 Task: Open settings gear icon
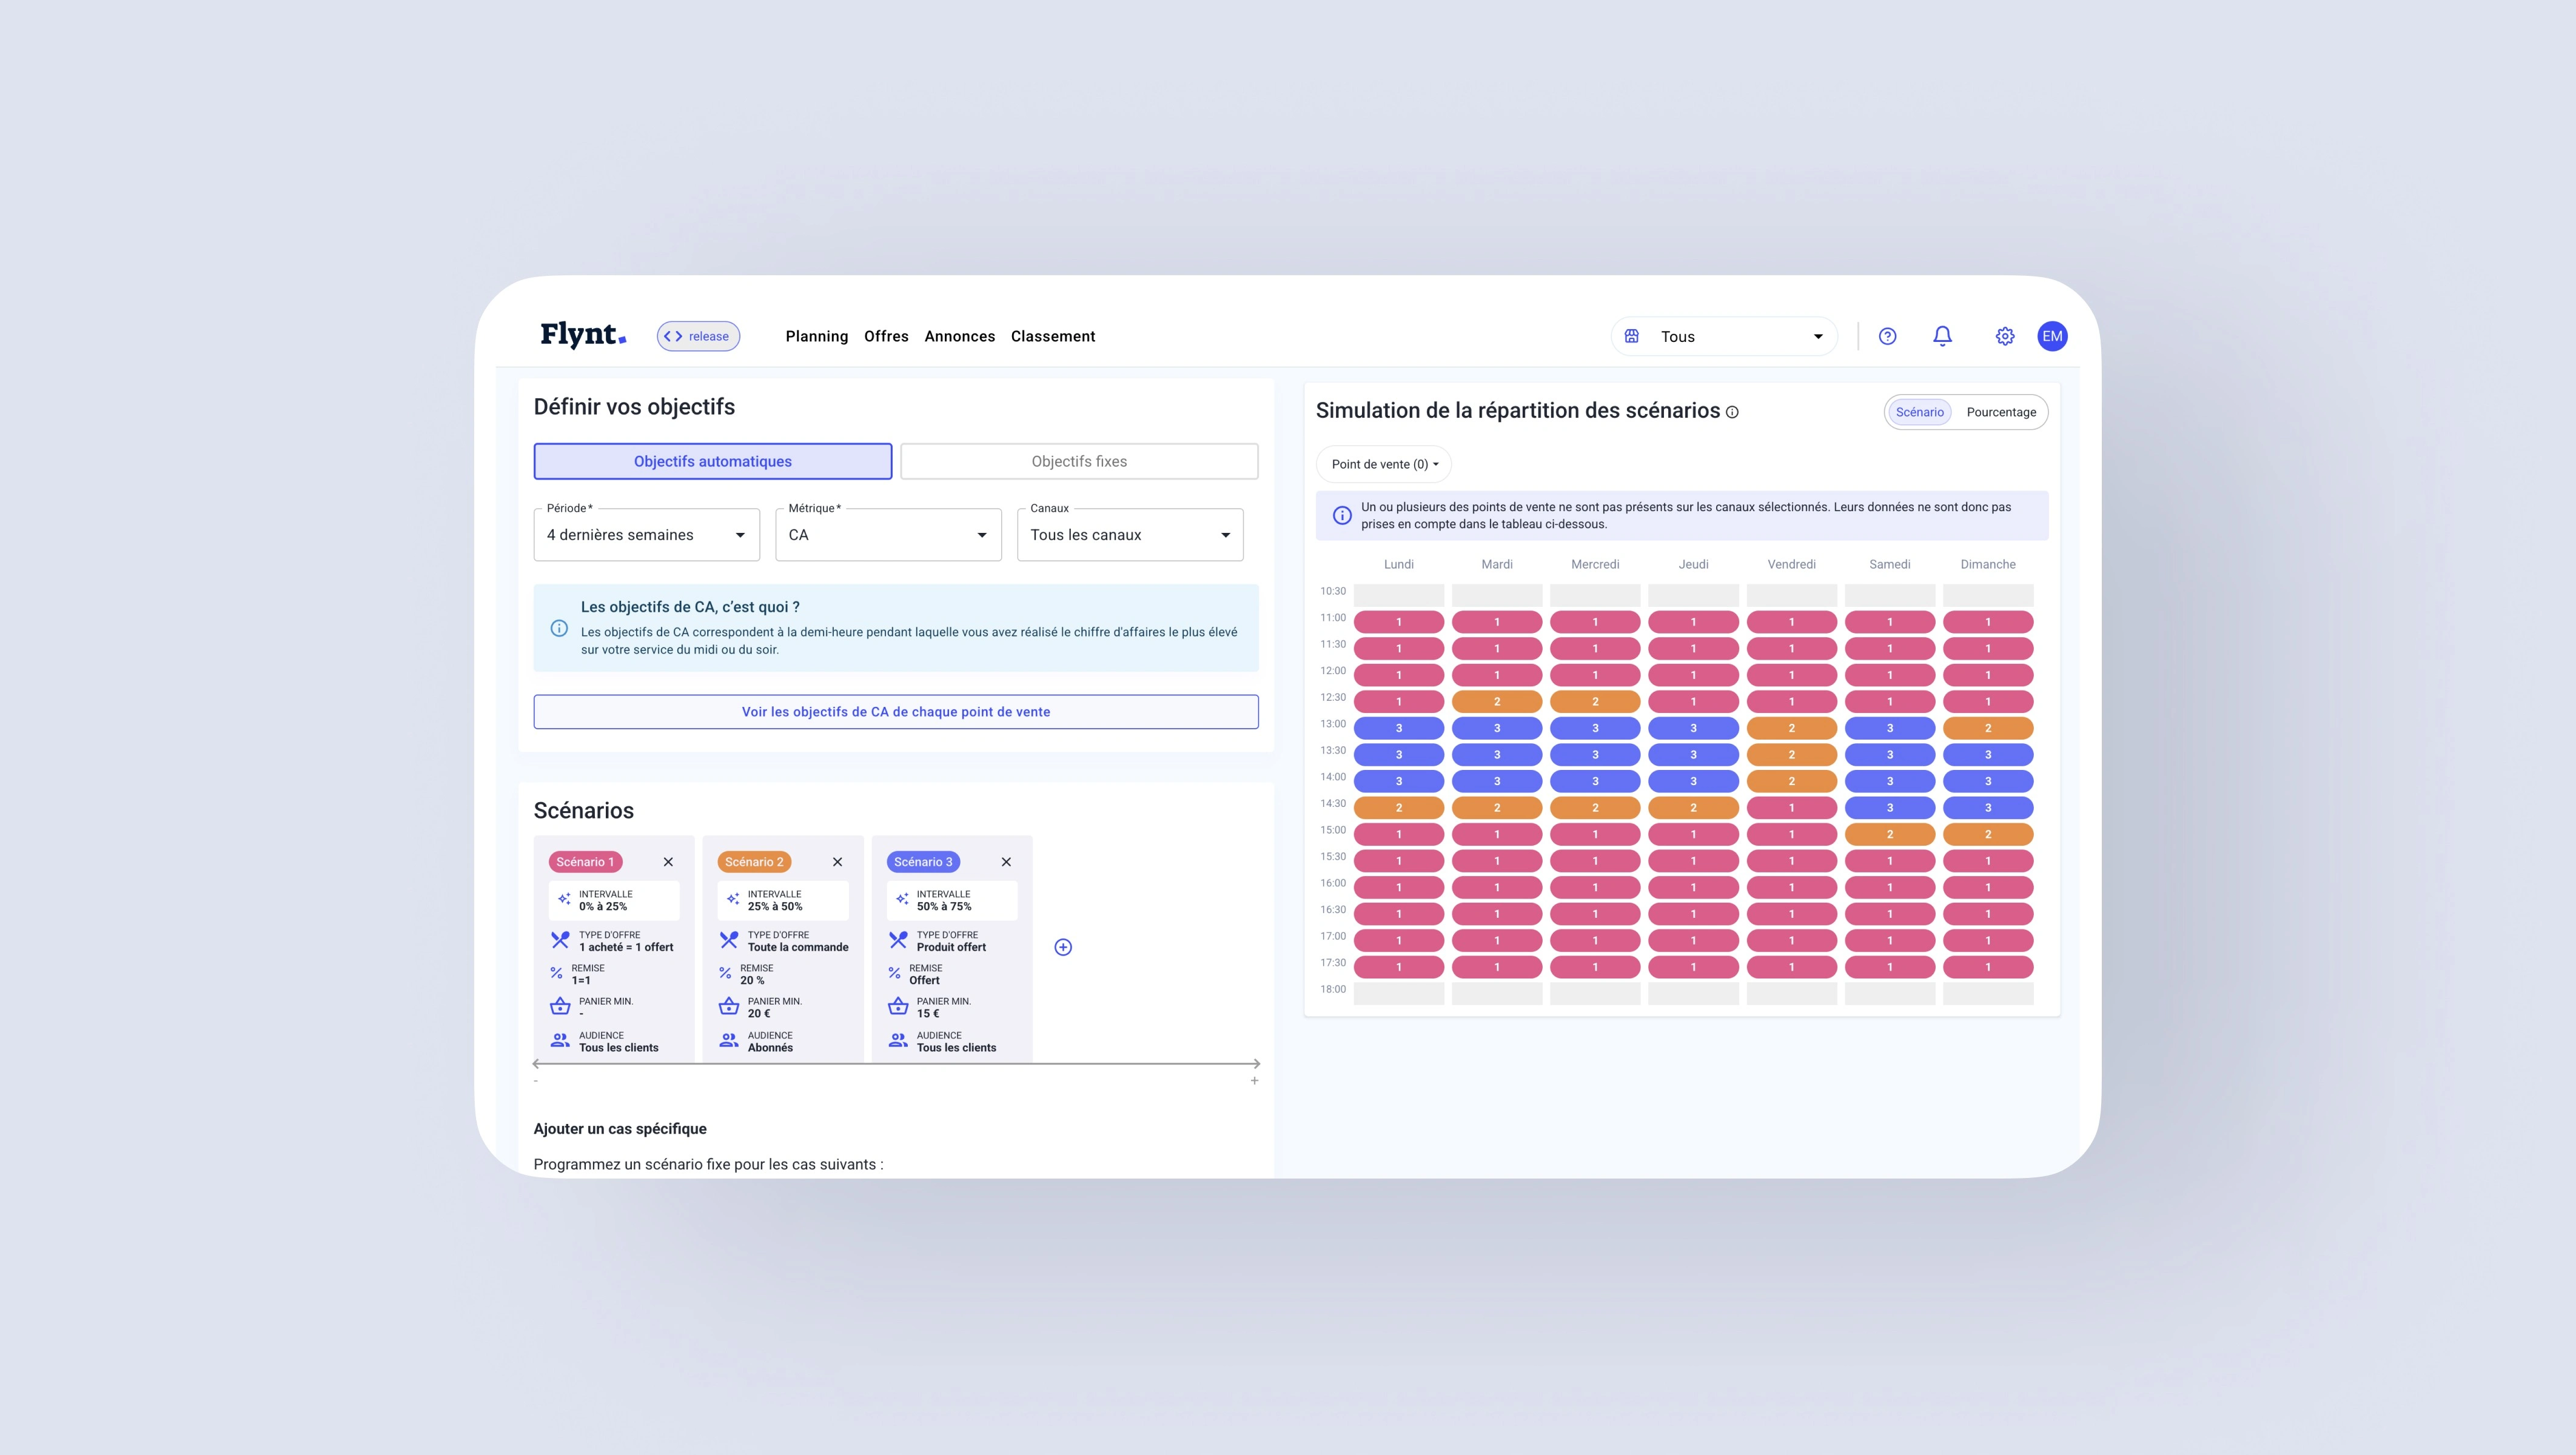[2005, 336]
